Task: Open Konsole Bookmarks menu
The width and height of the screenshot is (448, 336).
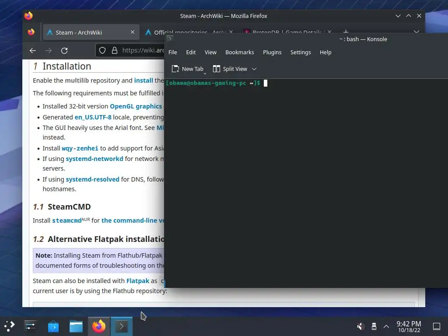Action: [x=239, y=52]
